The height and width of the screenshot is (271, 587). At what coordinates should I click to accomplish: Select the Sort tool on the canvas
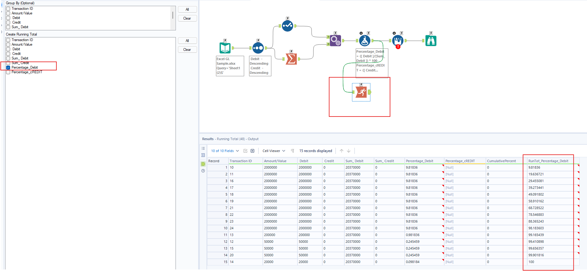tap(258, 48)
